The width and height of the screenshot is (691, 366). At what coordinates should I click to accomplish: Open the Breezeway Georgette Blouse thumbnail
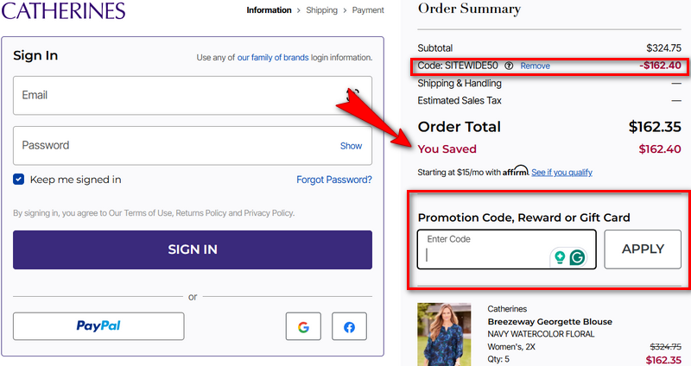pos(445,334)
